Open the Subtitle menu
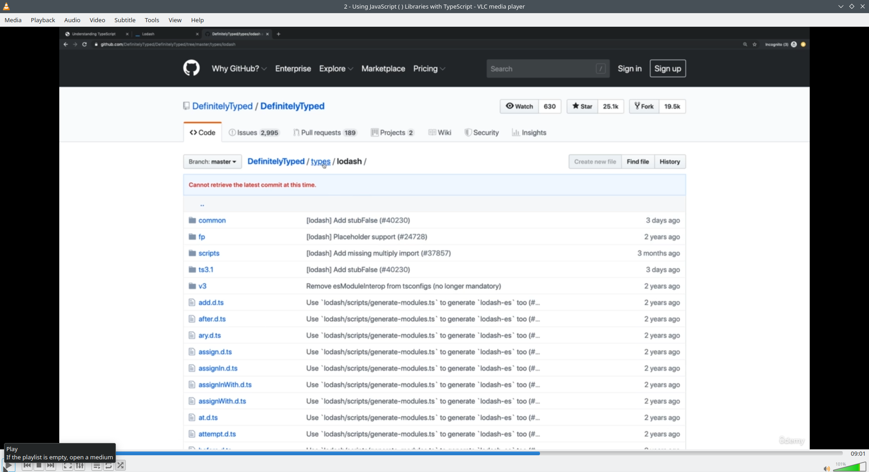The image size is (869, 472). (125, 20)
